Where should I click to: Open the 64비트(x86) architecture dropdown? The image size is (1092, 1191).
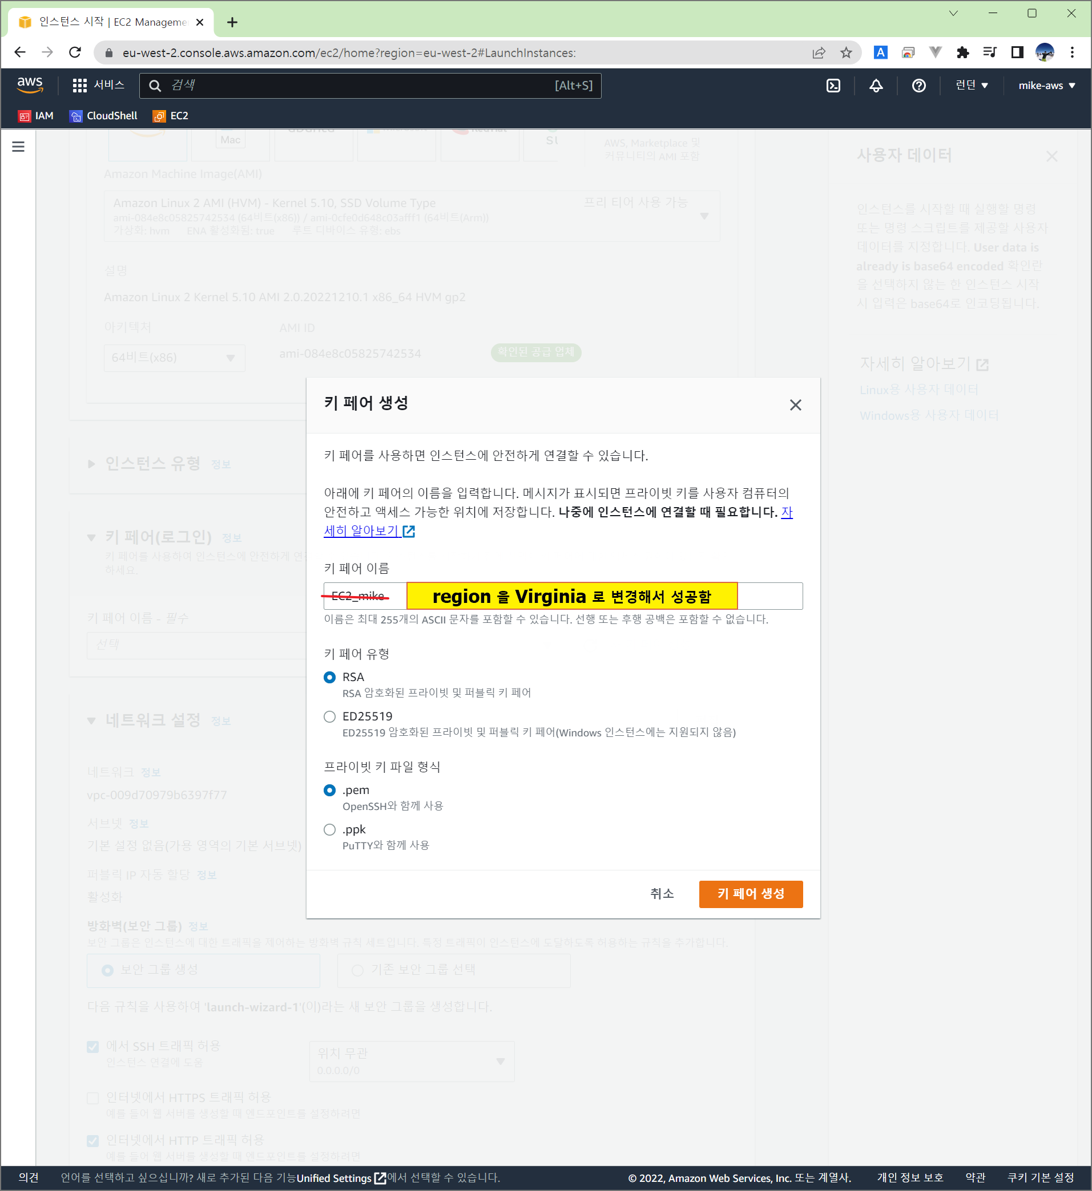[x=175, y=358]
